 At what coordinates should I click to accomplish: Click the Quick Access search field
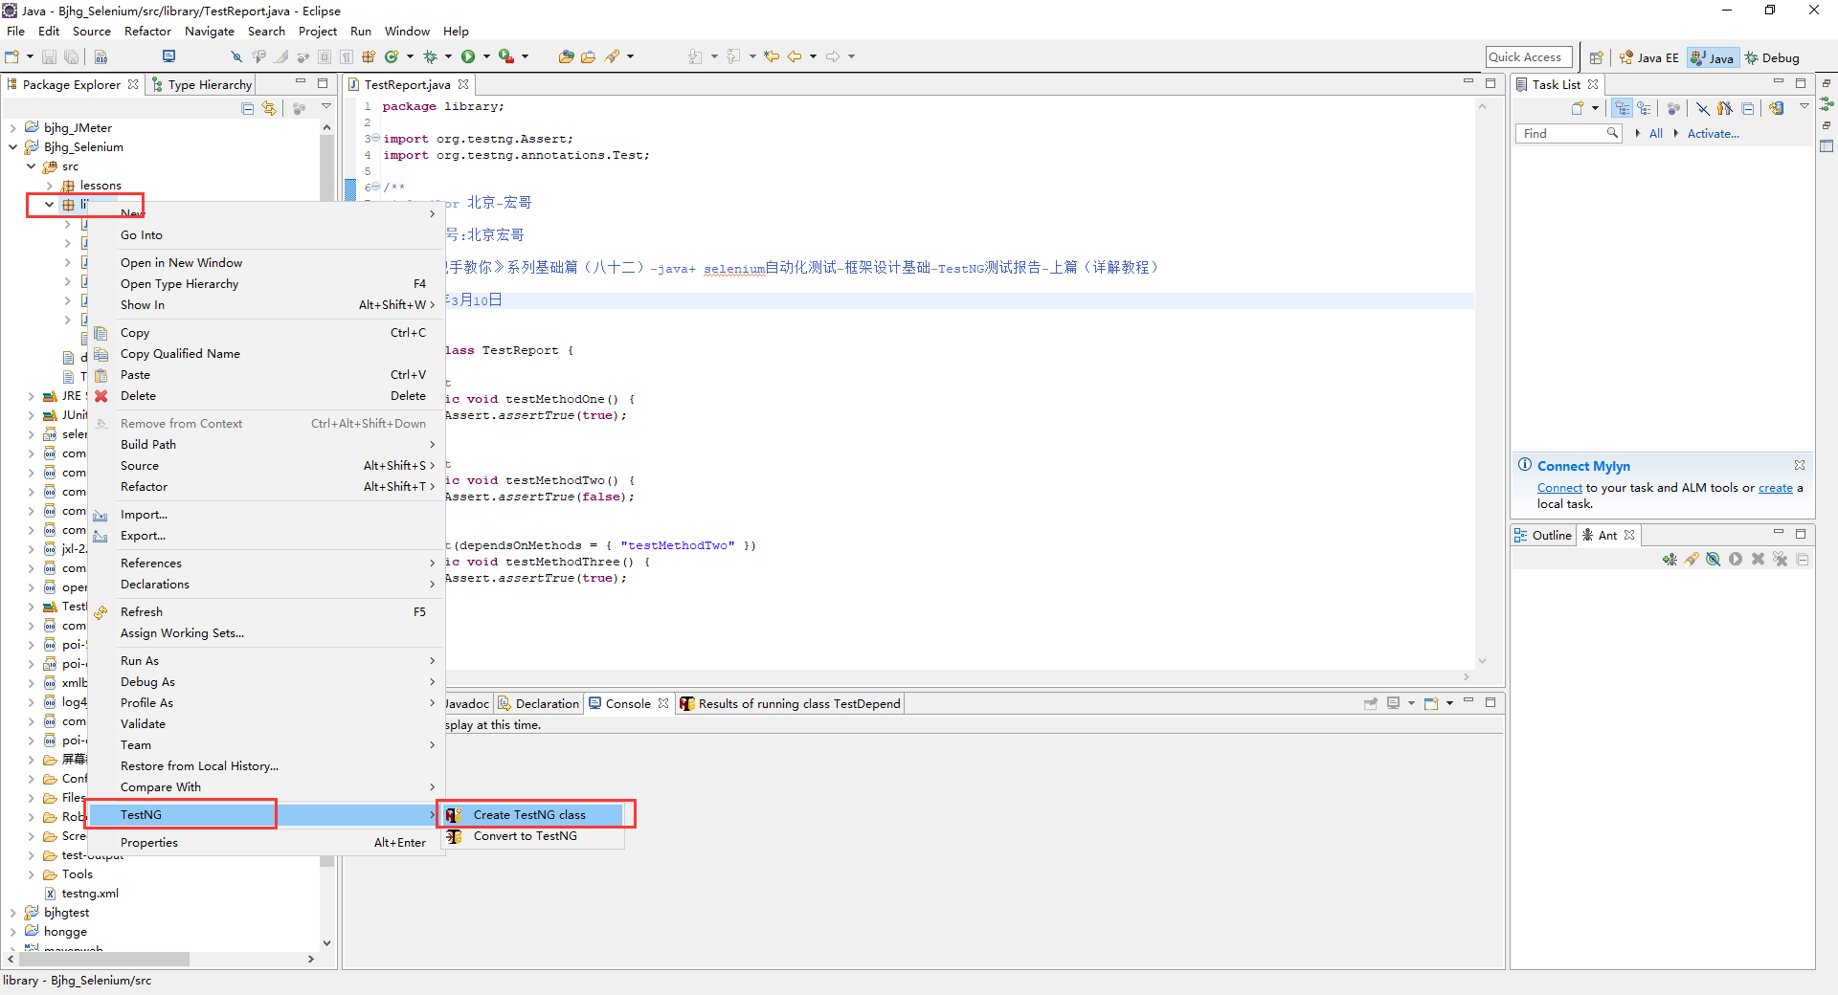point(1528,57)
